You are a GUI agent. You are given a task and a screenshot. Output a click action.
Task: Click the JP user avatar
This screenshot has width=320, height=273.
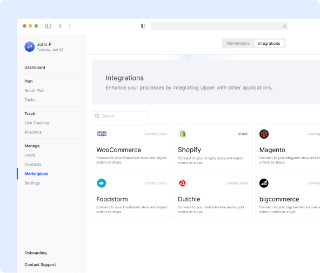point(30,46)
